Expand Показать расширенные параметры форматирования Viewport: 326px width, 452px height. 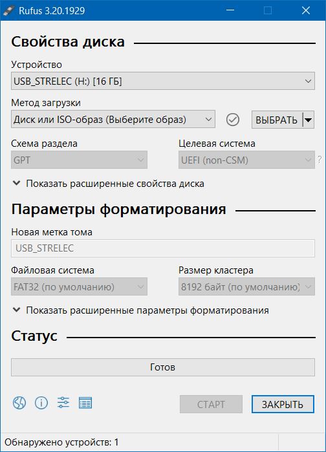141,310
